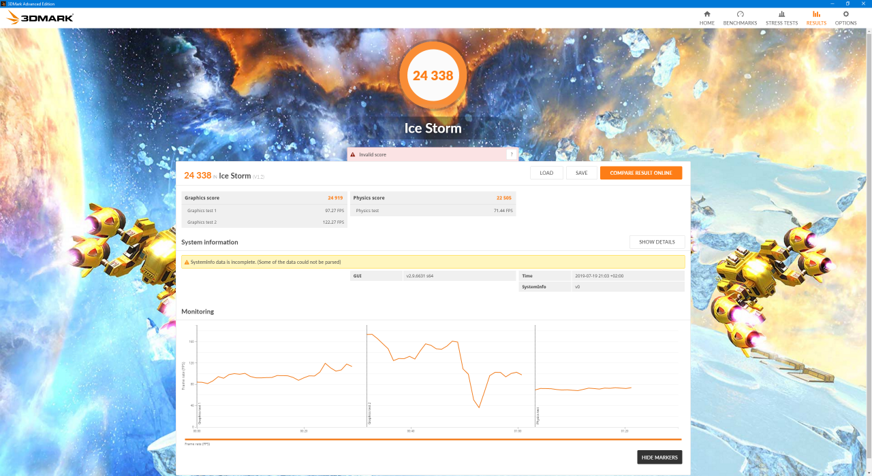Hide the chart markers
Screen dimensions: 872x476
point(659,457)
